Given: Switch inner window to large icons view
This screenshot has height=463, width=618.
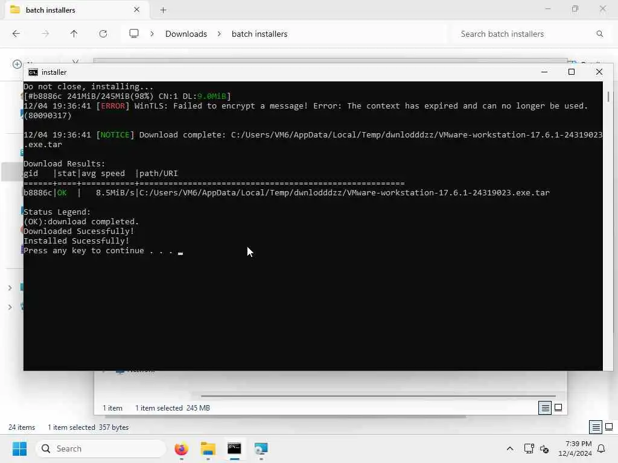Looking at the screenshot, I should [x=558, y=408].
